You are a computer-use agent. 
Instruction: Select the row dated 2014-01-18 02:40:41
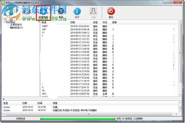pyautogui.click(x=109, y=26)
